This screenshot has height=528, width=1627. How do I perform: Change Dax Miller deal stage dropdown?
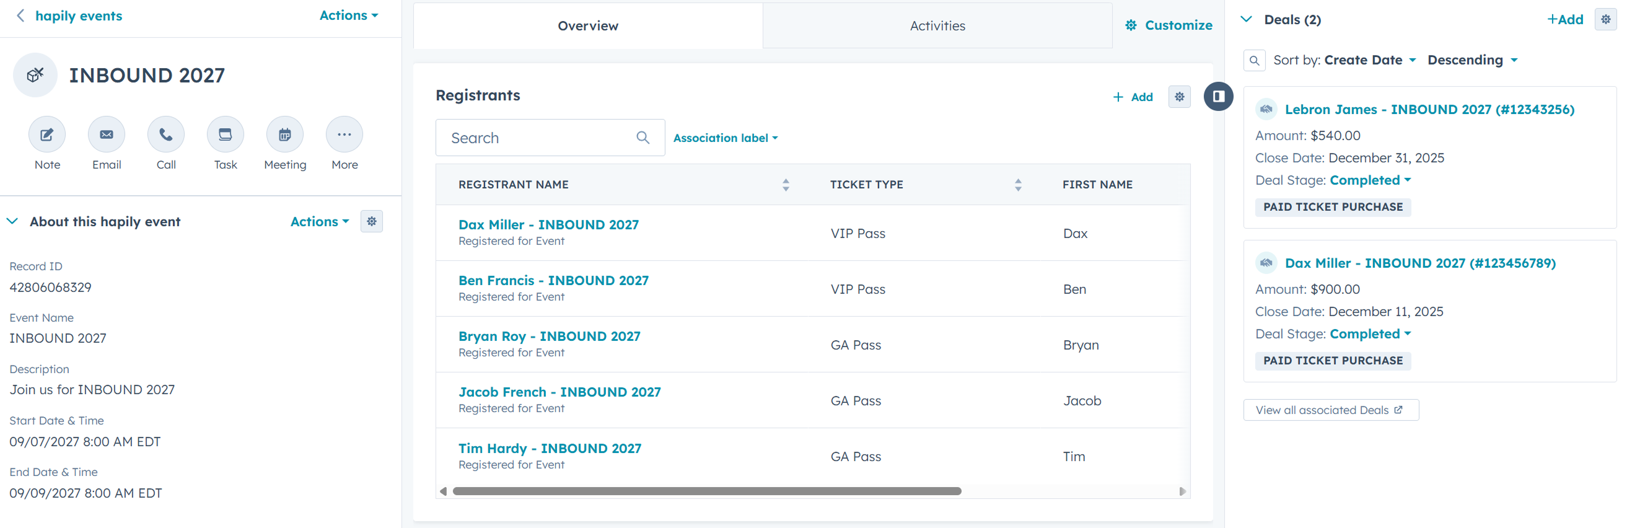(1370, 333)
